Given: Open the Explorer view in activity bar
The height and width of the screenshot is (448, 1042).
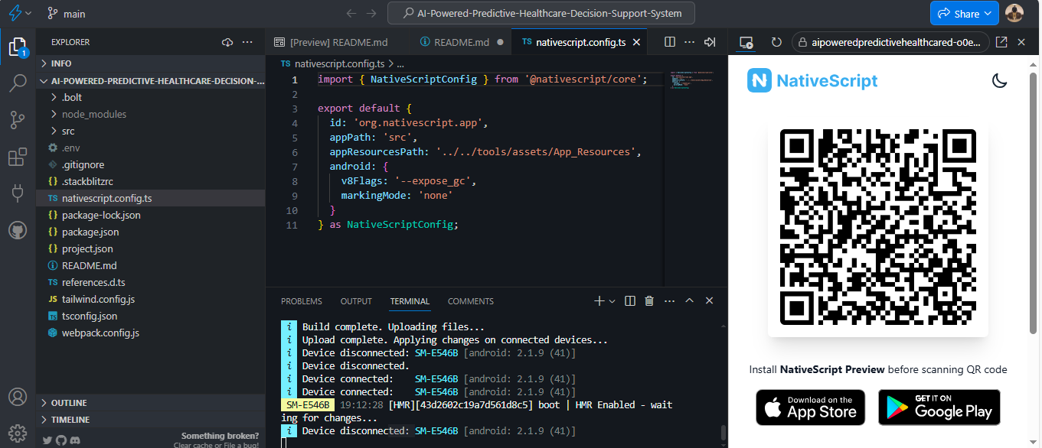Looking at the screenshot, I should (18, 48).
